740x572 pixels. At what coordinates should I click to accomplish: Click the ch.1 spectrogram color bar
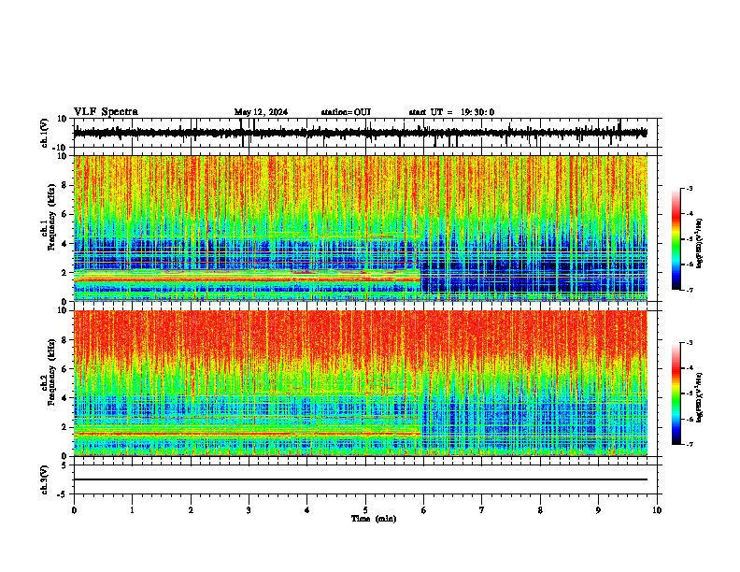(x=676, y=239)
